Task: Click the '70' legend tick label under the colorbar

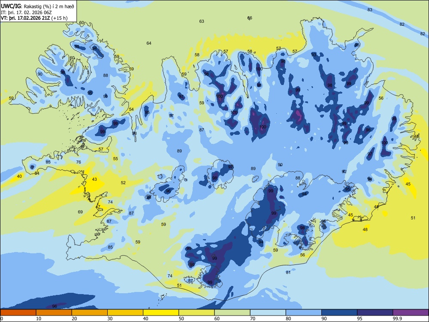Action: (253, 319)
